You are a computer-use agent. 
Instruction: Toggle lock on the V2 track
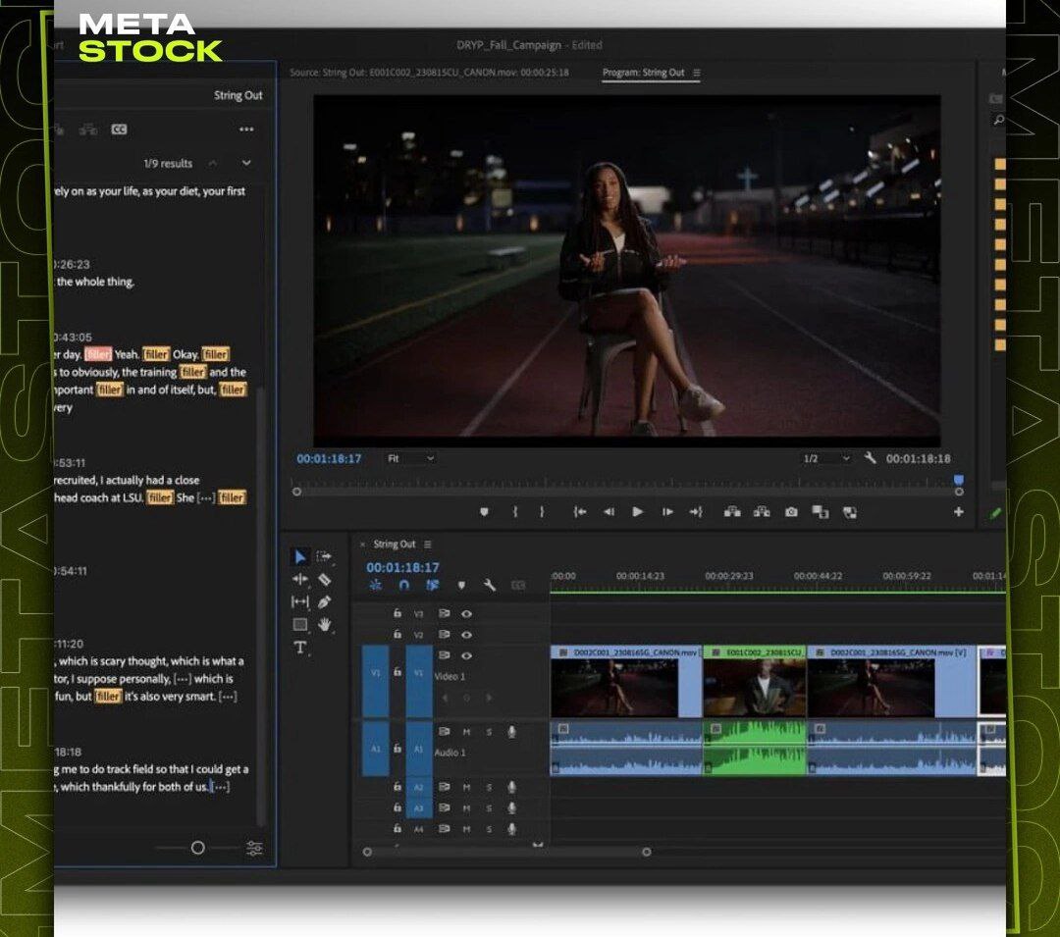[397, 635]
